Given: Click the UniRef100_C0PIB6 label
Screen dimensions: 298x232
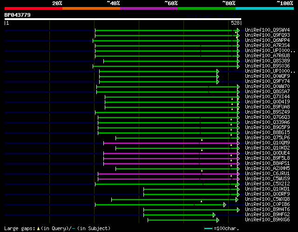Looking at the screenshot, I should click(x=267, y=205).
